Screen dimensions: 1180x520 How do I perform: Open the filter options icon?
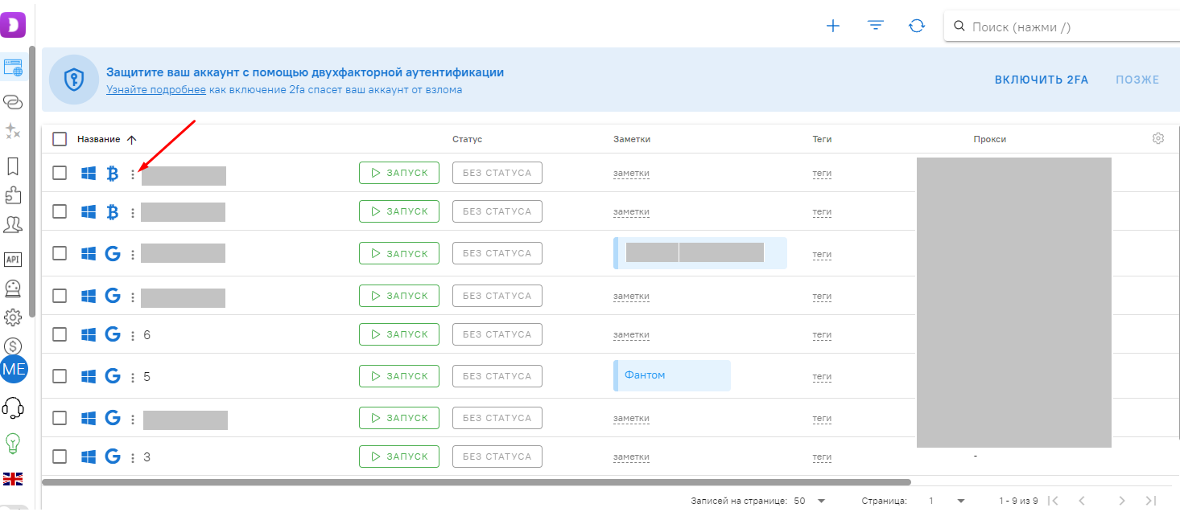pos(876,26)
